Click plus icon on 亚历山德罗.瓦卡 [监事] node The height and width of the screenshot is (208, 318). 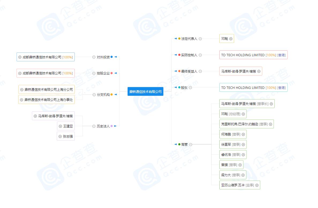(256, 185)
